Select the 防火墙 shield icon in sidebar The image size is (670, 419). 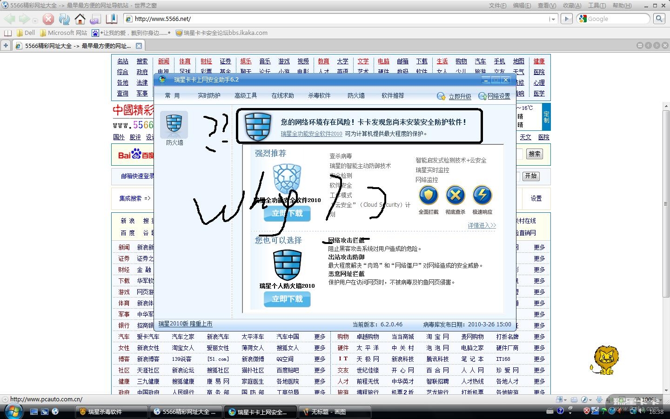pos(174,124)
